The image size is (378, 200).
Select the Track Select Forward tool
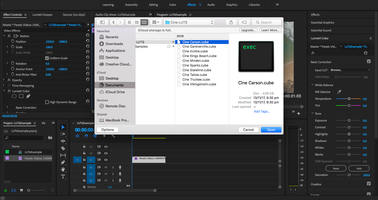(63, 134)
